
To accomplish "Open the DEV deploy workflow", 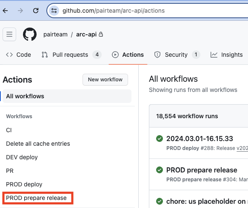I will pos(22,157).
